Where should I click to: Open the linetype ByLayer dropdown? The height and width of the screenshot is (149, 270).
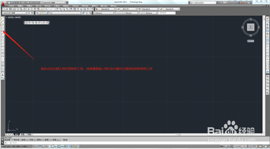[127, 13]
